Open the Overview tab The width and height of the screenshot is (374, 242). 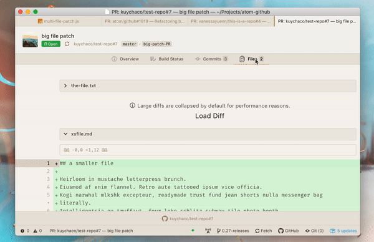(125, 59)
